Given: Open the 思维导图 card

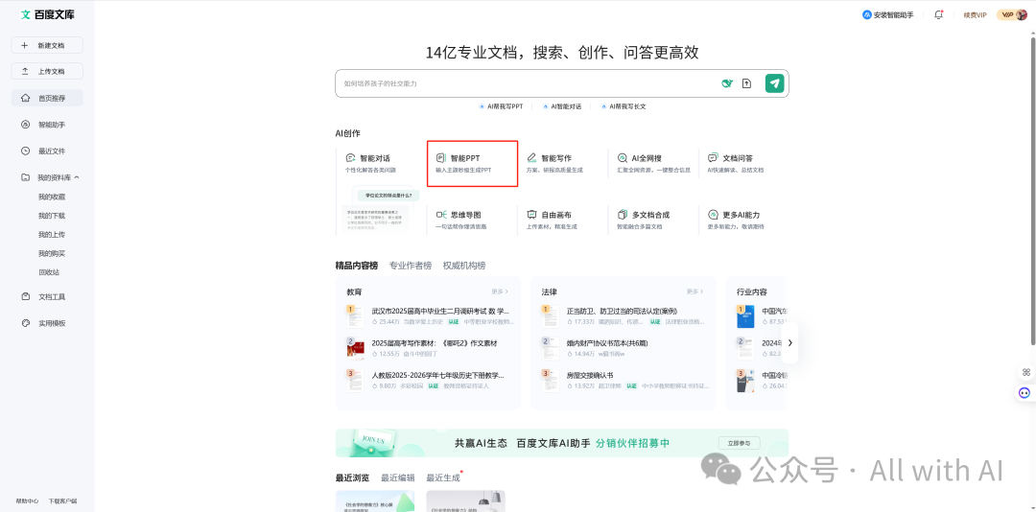Looking at the screenshot, I should click(x=472, y=220).
